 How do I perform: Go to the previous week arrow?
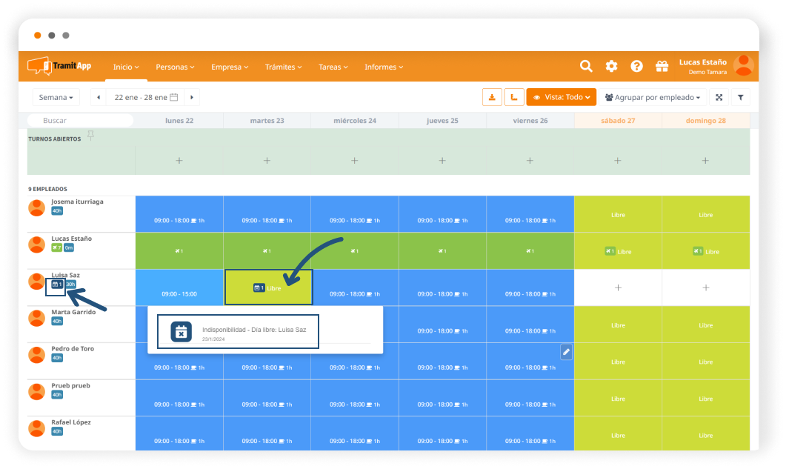pos(99,97)
